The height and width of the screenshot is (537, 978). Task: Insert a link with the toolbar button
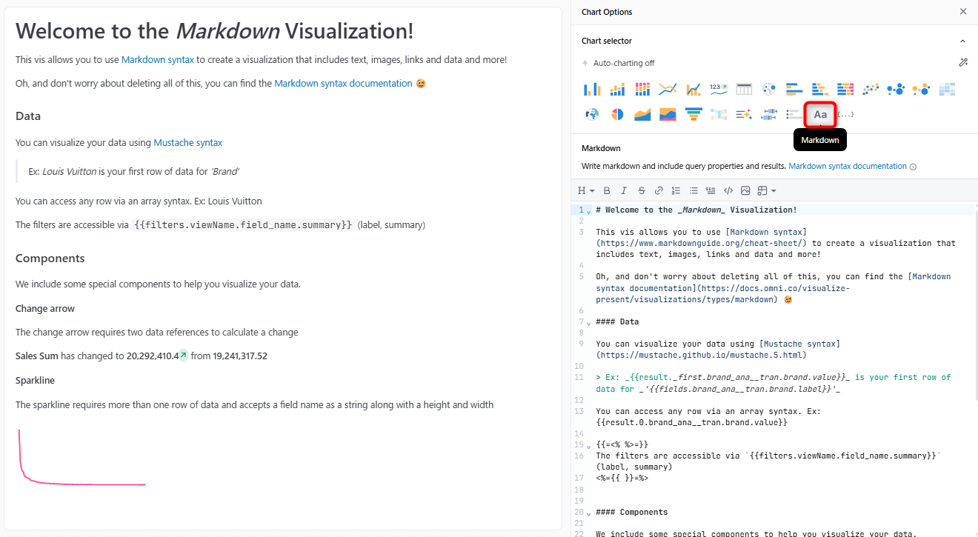click(659, 190)
